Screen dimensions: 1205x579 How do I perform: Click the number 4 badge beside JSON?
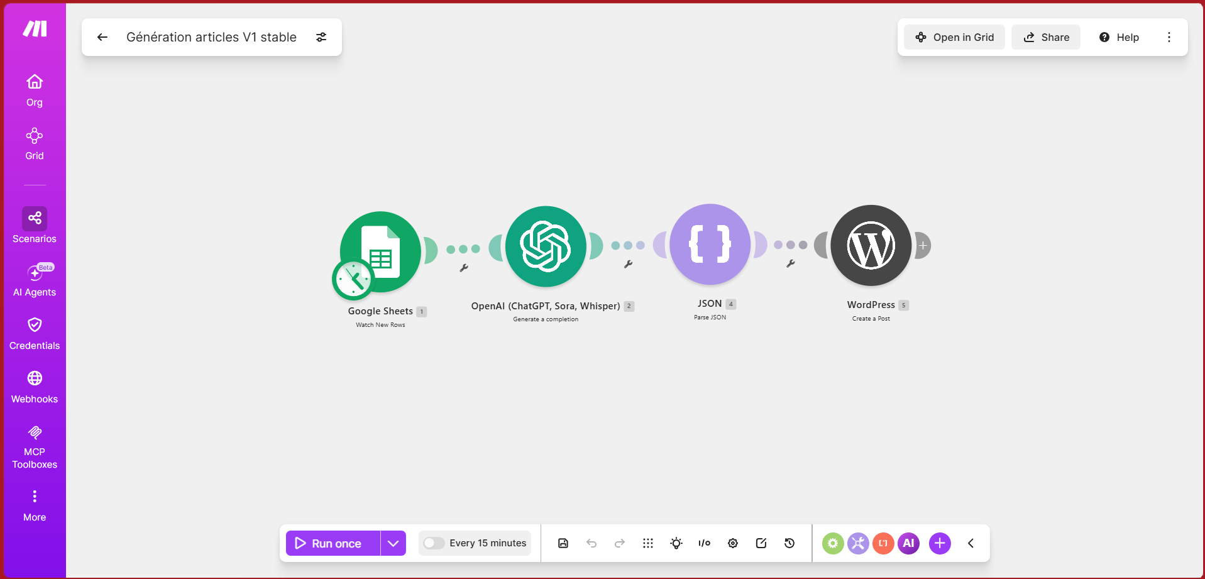point(731,304)
